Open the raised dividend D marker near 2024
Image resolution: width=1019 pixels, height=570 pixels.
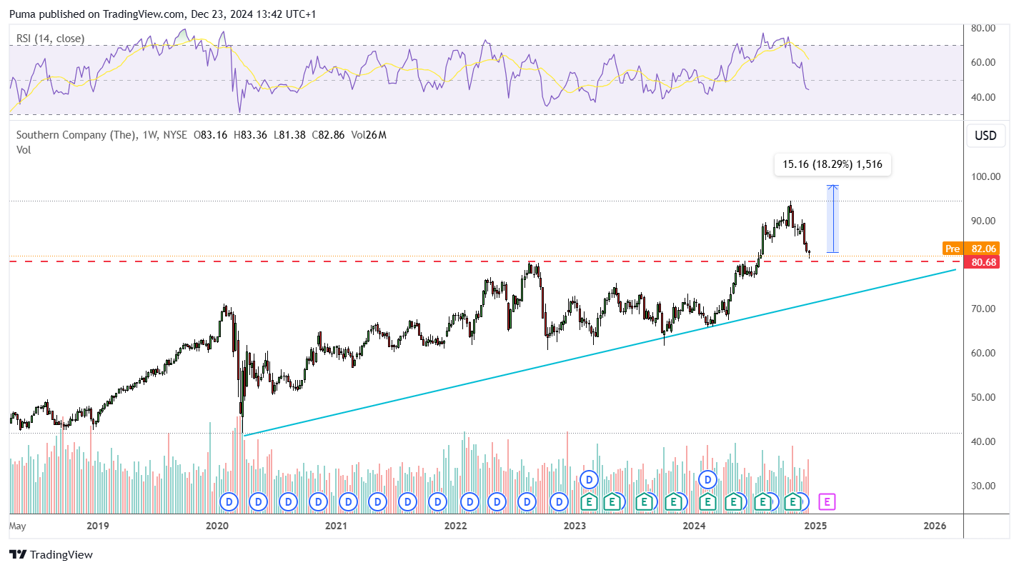pyautogui.click(x=708, y=479)
